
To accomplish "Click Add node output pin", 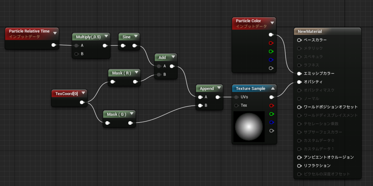I will [x=172, y=66].
